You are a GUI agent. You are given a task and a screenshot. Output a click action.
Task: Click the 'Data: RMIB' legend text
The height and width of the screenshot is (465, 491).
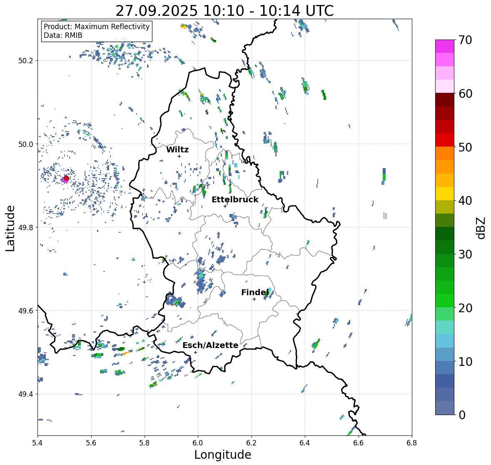pyautogui.click(x=63, y=35)
